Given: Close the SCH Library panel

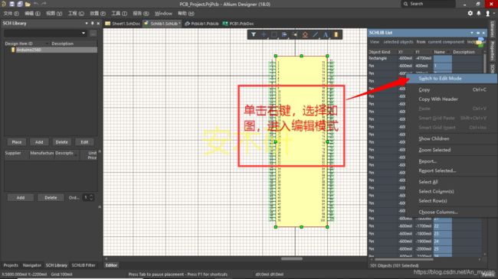Looking at the screenshot, I should click(x=98, y=24).
